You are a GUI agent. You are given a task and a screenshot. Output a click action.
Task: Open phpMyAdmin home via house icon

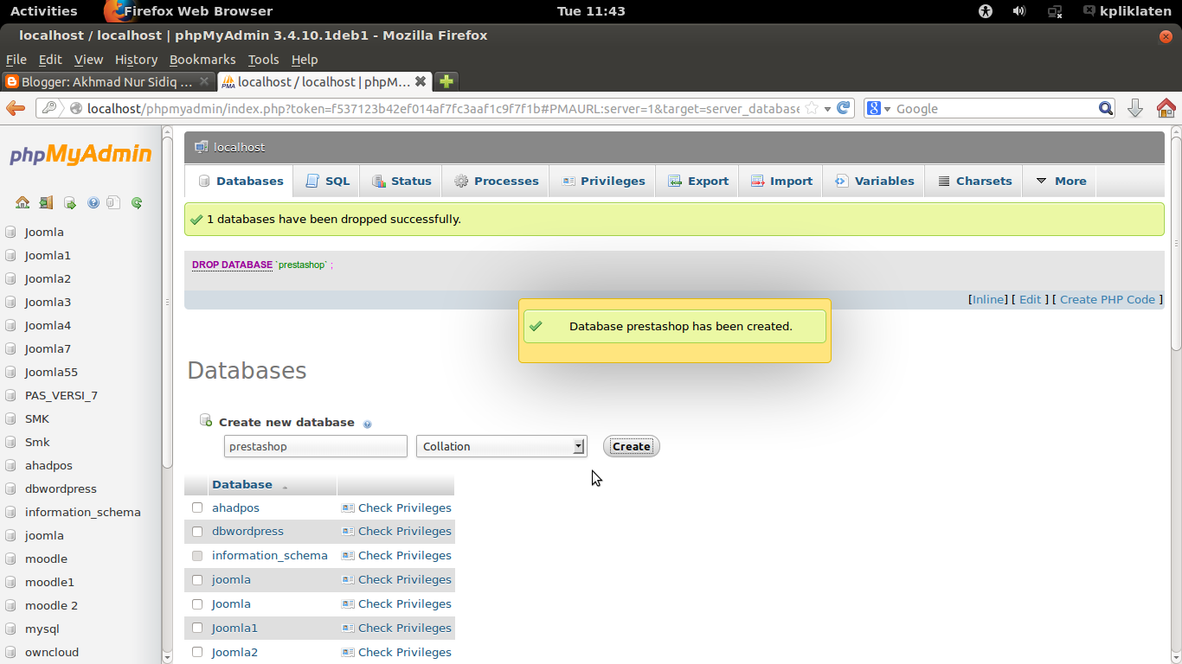(22, 203)
